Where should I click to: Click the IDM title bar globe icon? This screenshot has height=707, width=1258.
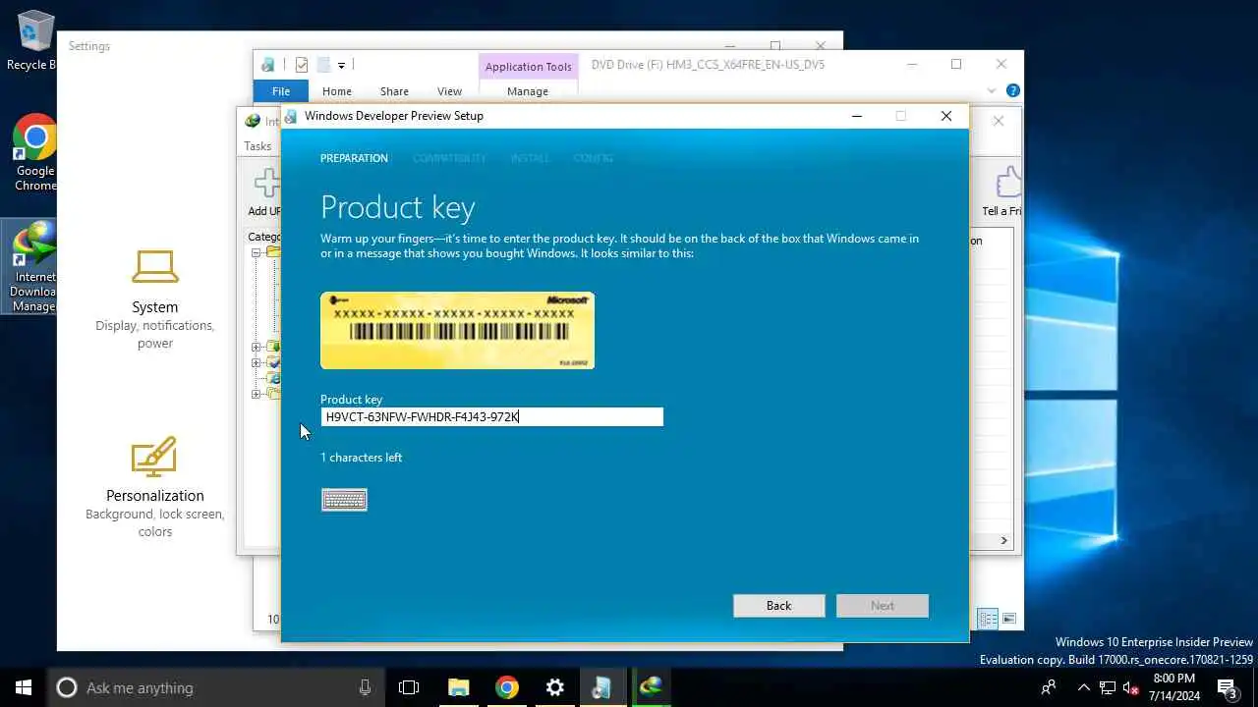click(253, 122)
